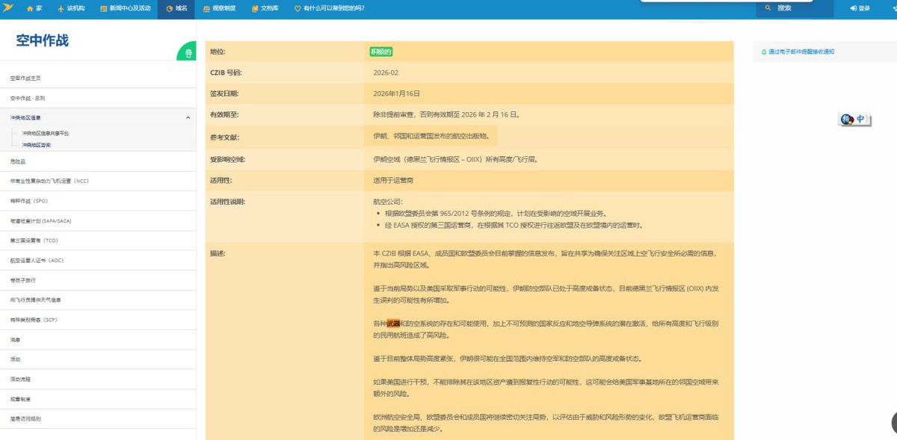Viewport: 897px width, 440px height.
Task: Click the 2026年1月16日 issue date value
Action: [397, 93]
